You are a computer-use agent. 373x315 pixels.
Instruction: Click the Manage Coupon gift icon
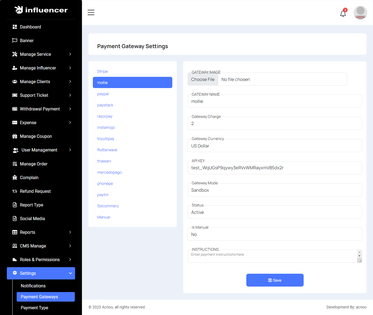pos(15,136)
